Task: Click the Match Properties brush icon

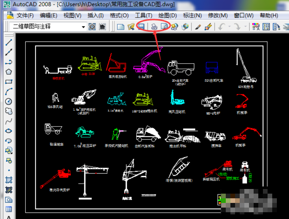Action: (x=198, y=27)
